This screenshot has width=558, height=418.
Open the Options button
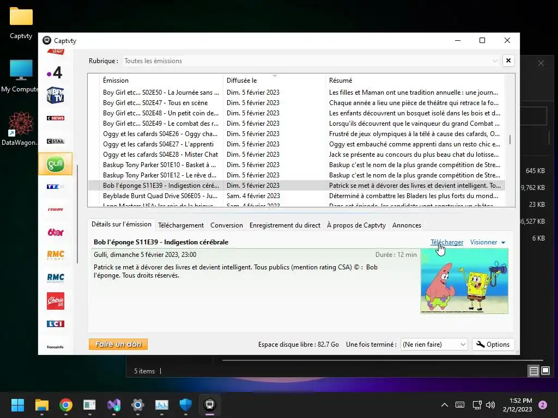coord(493,345)
